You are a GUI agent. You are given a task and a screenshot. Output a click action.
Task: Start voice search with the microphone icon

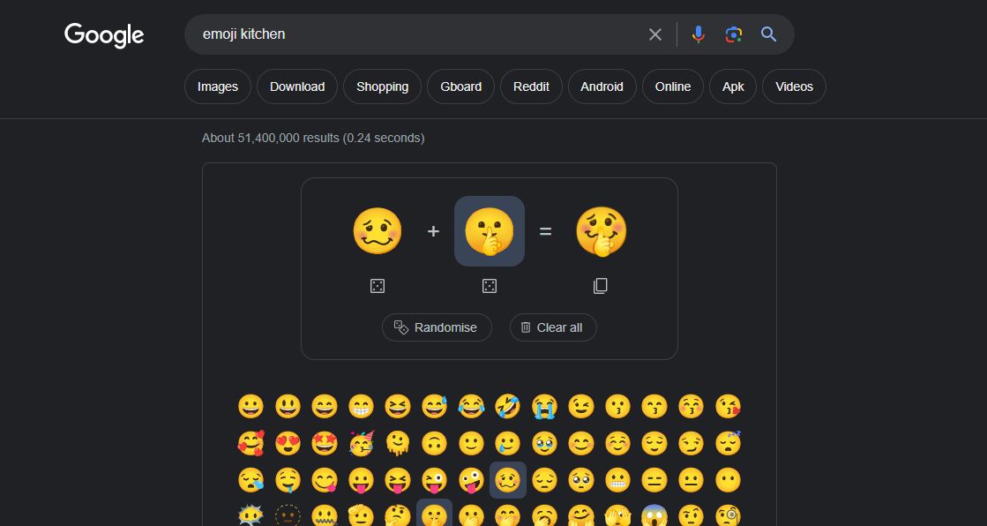pyautogui.click(x=698, y=34)
